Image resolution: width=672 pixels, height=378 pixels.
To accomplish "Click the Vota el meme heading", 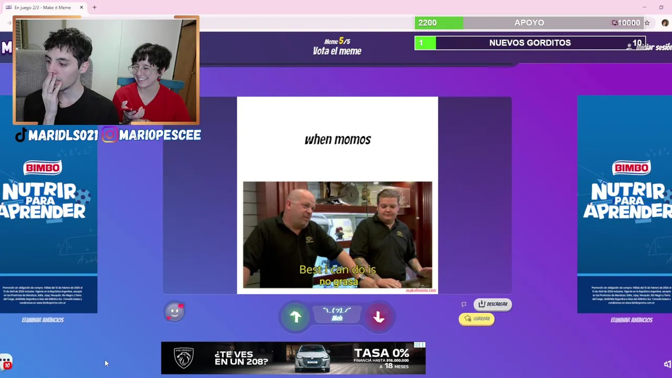I will click(x=337, y=51).
